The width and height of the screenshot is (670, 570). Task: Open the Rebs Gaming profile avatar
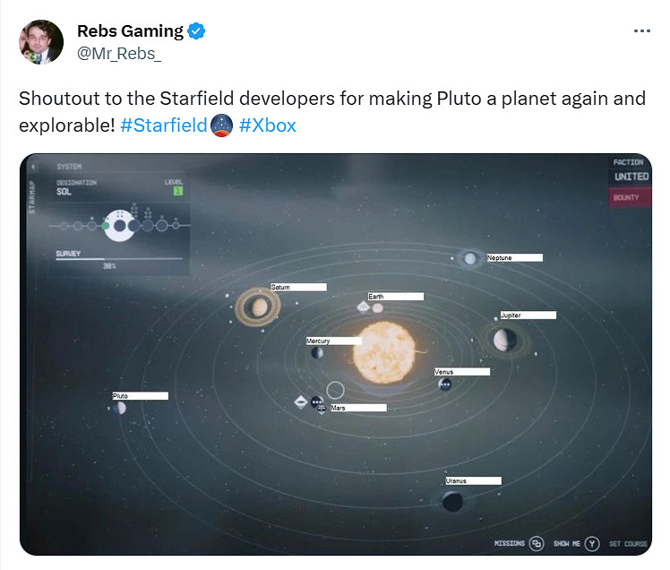[x=41, y=42]
